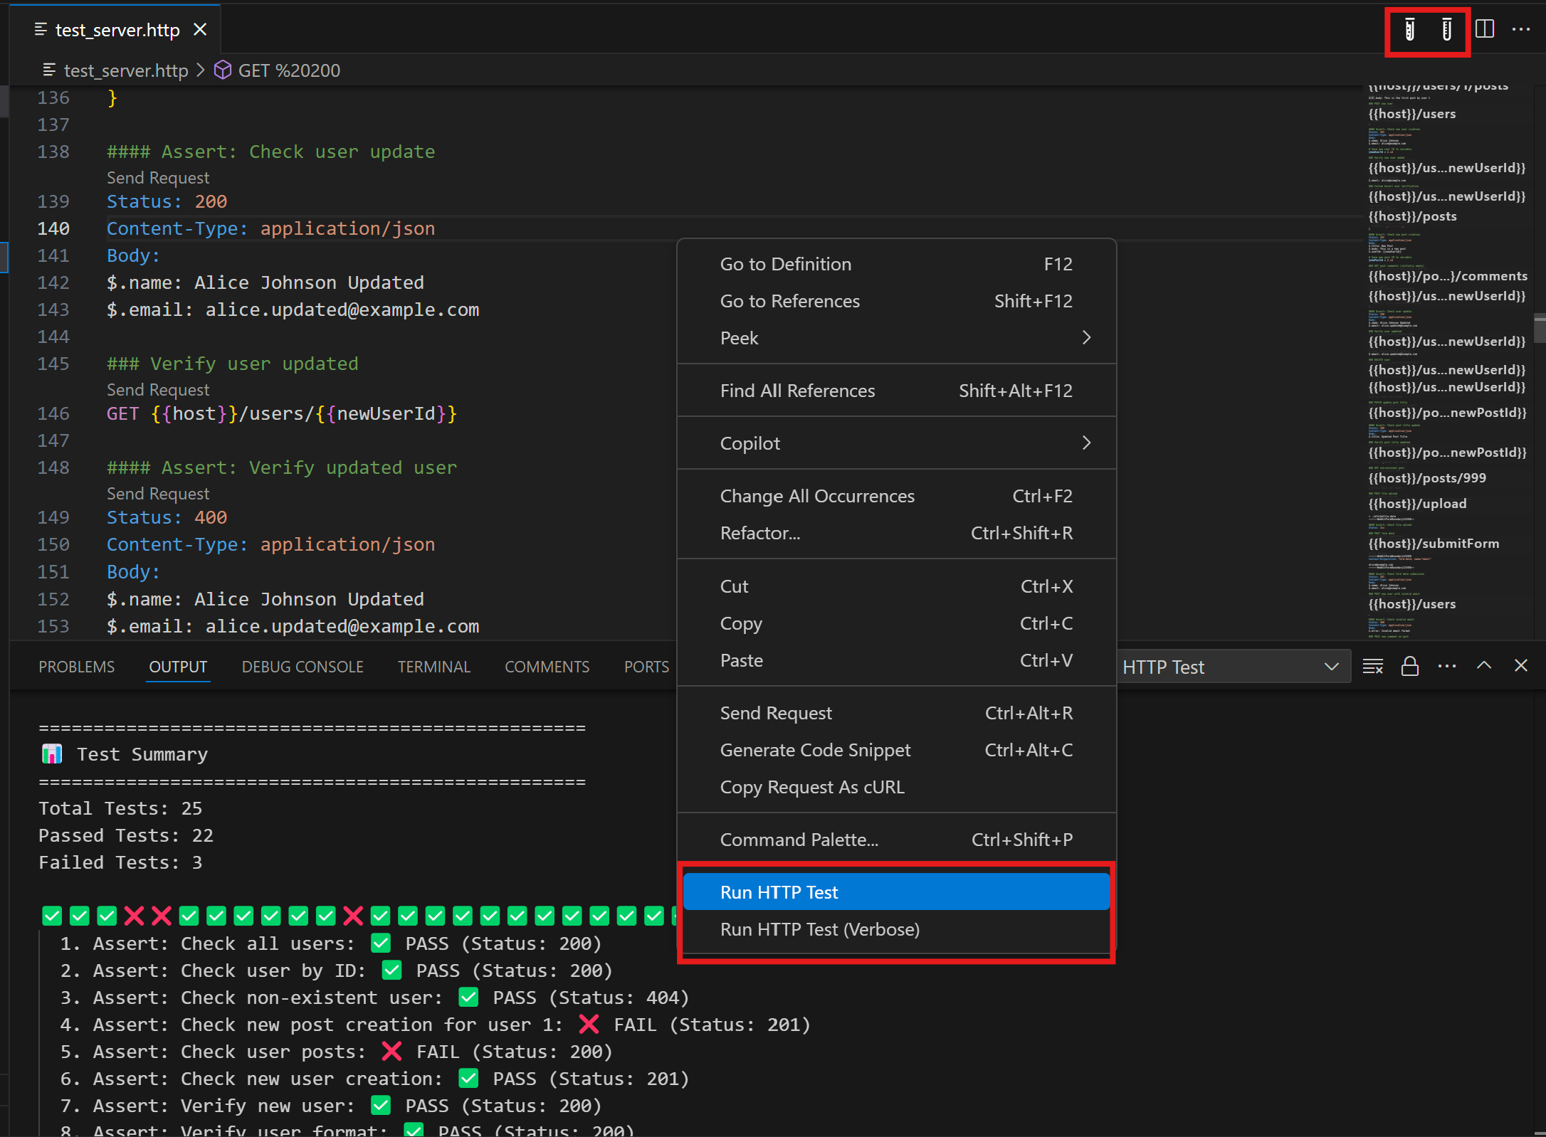
Task: Clear the output panel
Action: coord(1372,667)
